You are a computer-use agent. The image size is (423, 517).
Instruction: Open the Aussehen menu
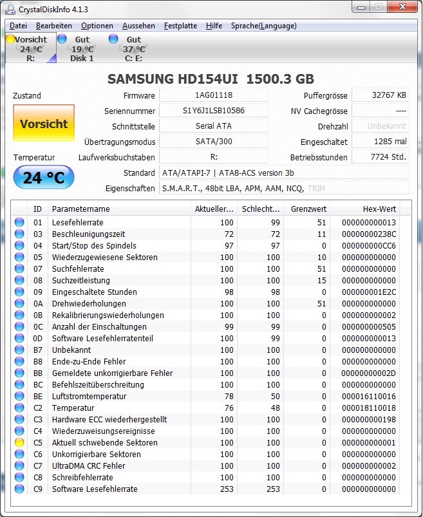coord(138,26)
